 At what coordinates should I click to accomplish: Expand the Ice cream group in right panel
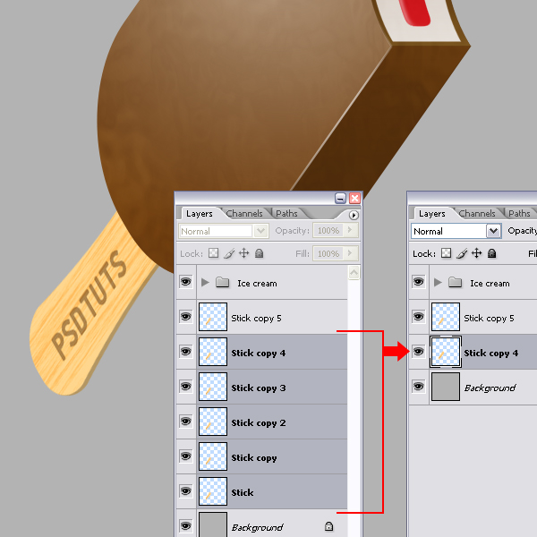coord(438,283)
